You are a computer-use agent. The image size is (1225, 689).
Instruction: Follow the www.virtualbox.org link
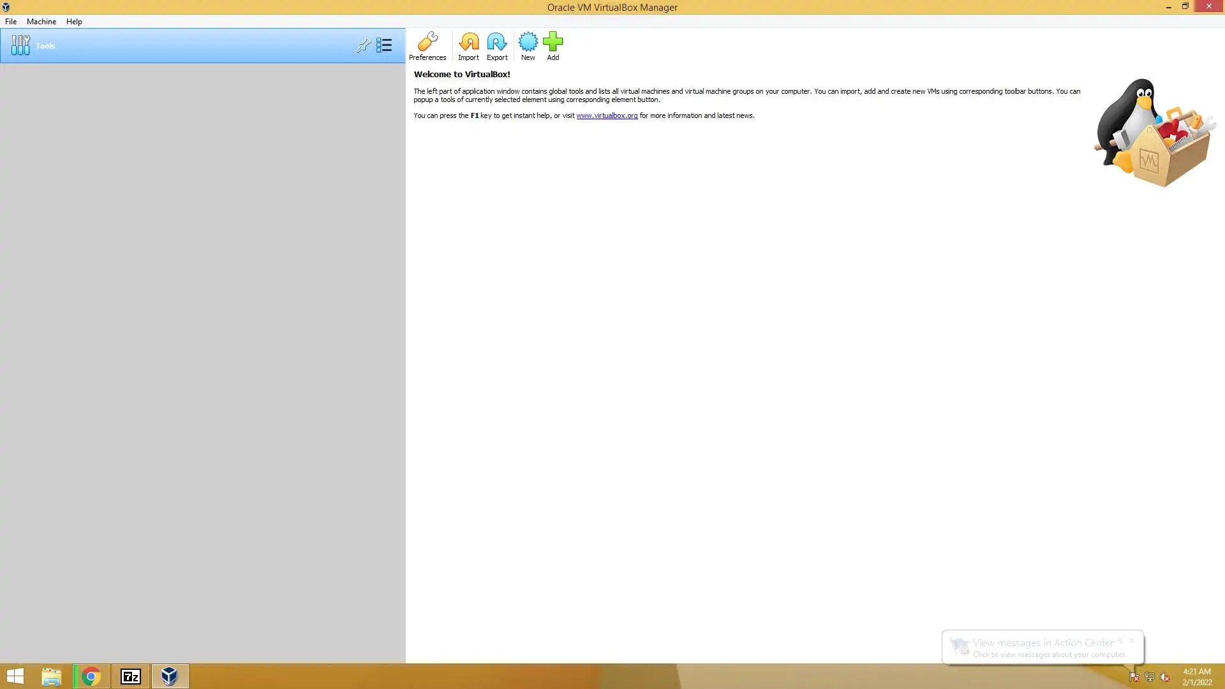[606, 115]
